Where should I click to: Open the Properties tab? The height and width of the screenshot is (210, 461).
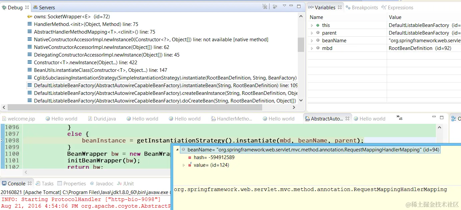click(x=72, y=184)
